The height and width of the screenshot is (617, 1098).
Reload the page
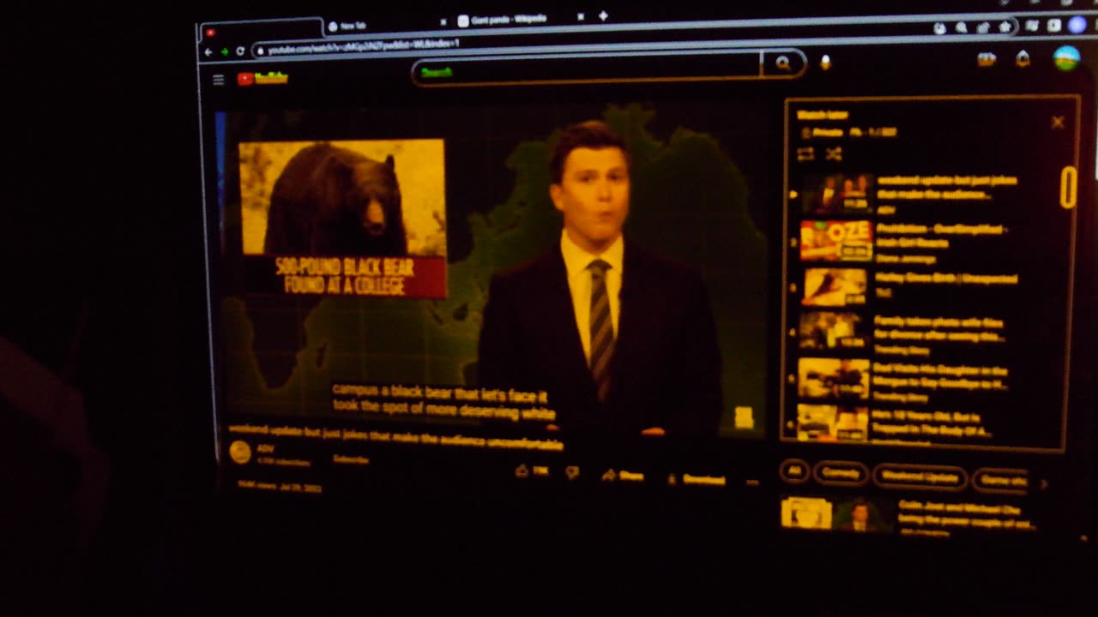[240, 51]
